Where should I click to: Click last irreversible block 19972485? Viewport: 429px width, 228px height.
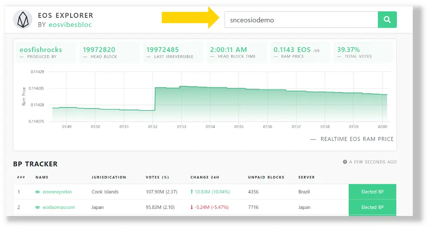coord(163,50)
